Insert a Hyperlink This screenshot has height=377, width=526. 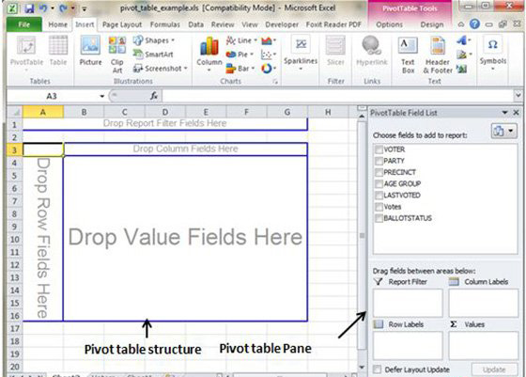point(372,51)
